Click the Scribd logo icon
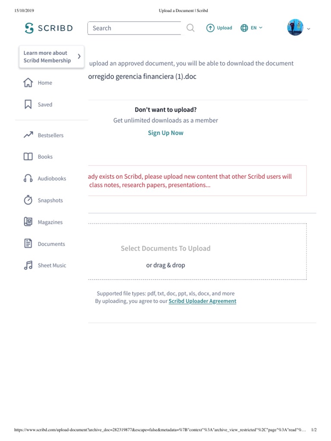This screenshot has height=441, width=331. 29,28
